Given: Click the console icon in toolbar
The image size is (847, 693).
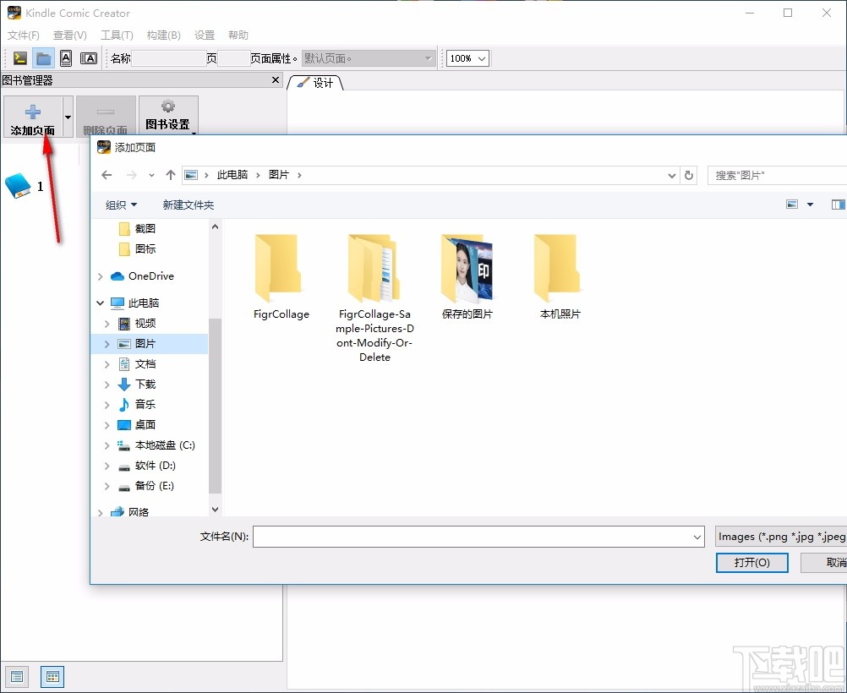Looking at the screenshot, I should click(x=20, y=57).
